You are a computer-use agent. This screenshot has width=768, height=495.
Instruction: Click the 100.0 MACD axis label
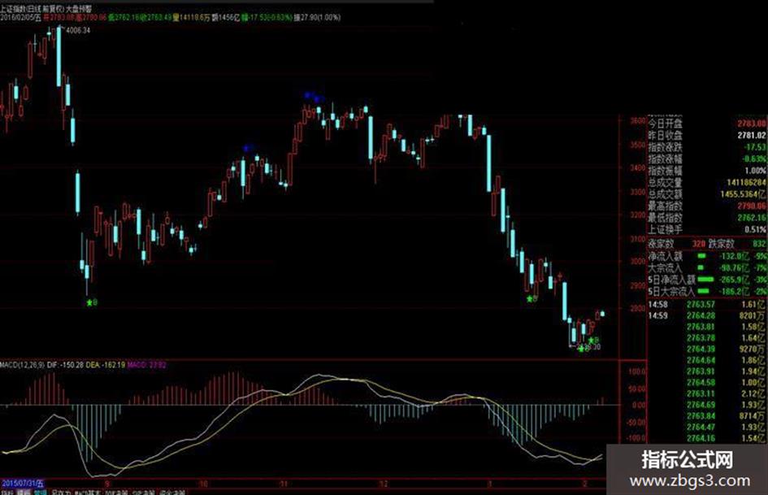click(x=637, y=372)
